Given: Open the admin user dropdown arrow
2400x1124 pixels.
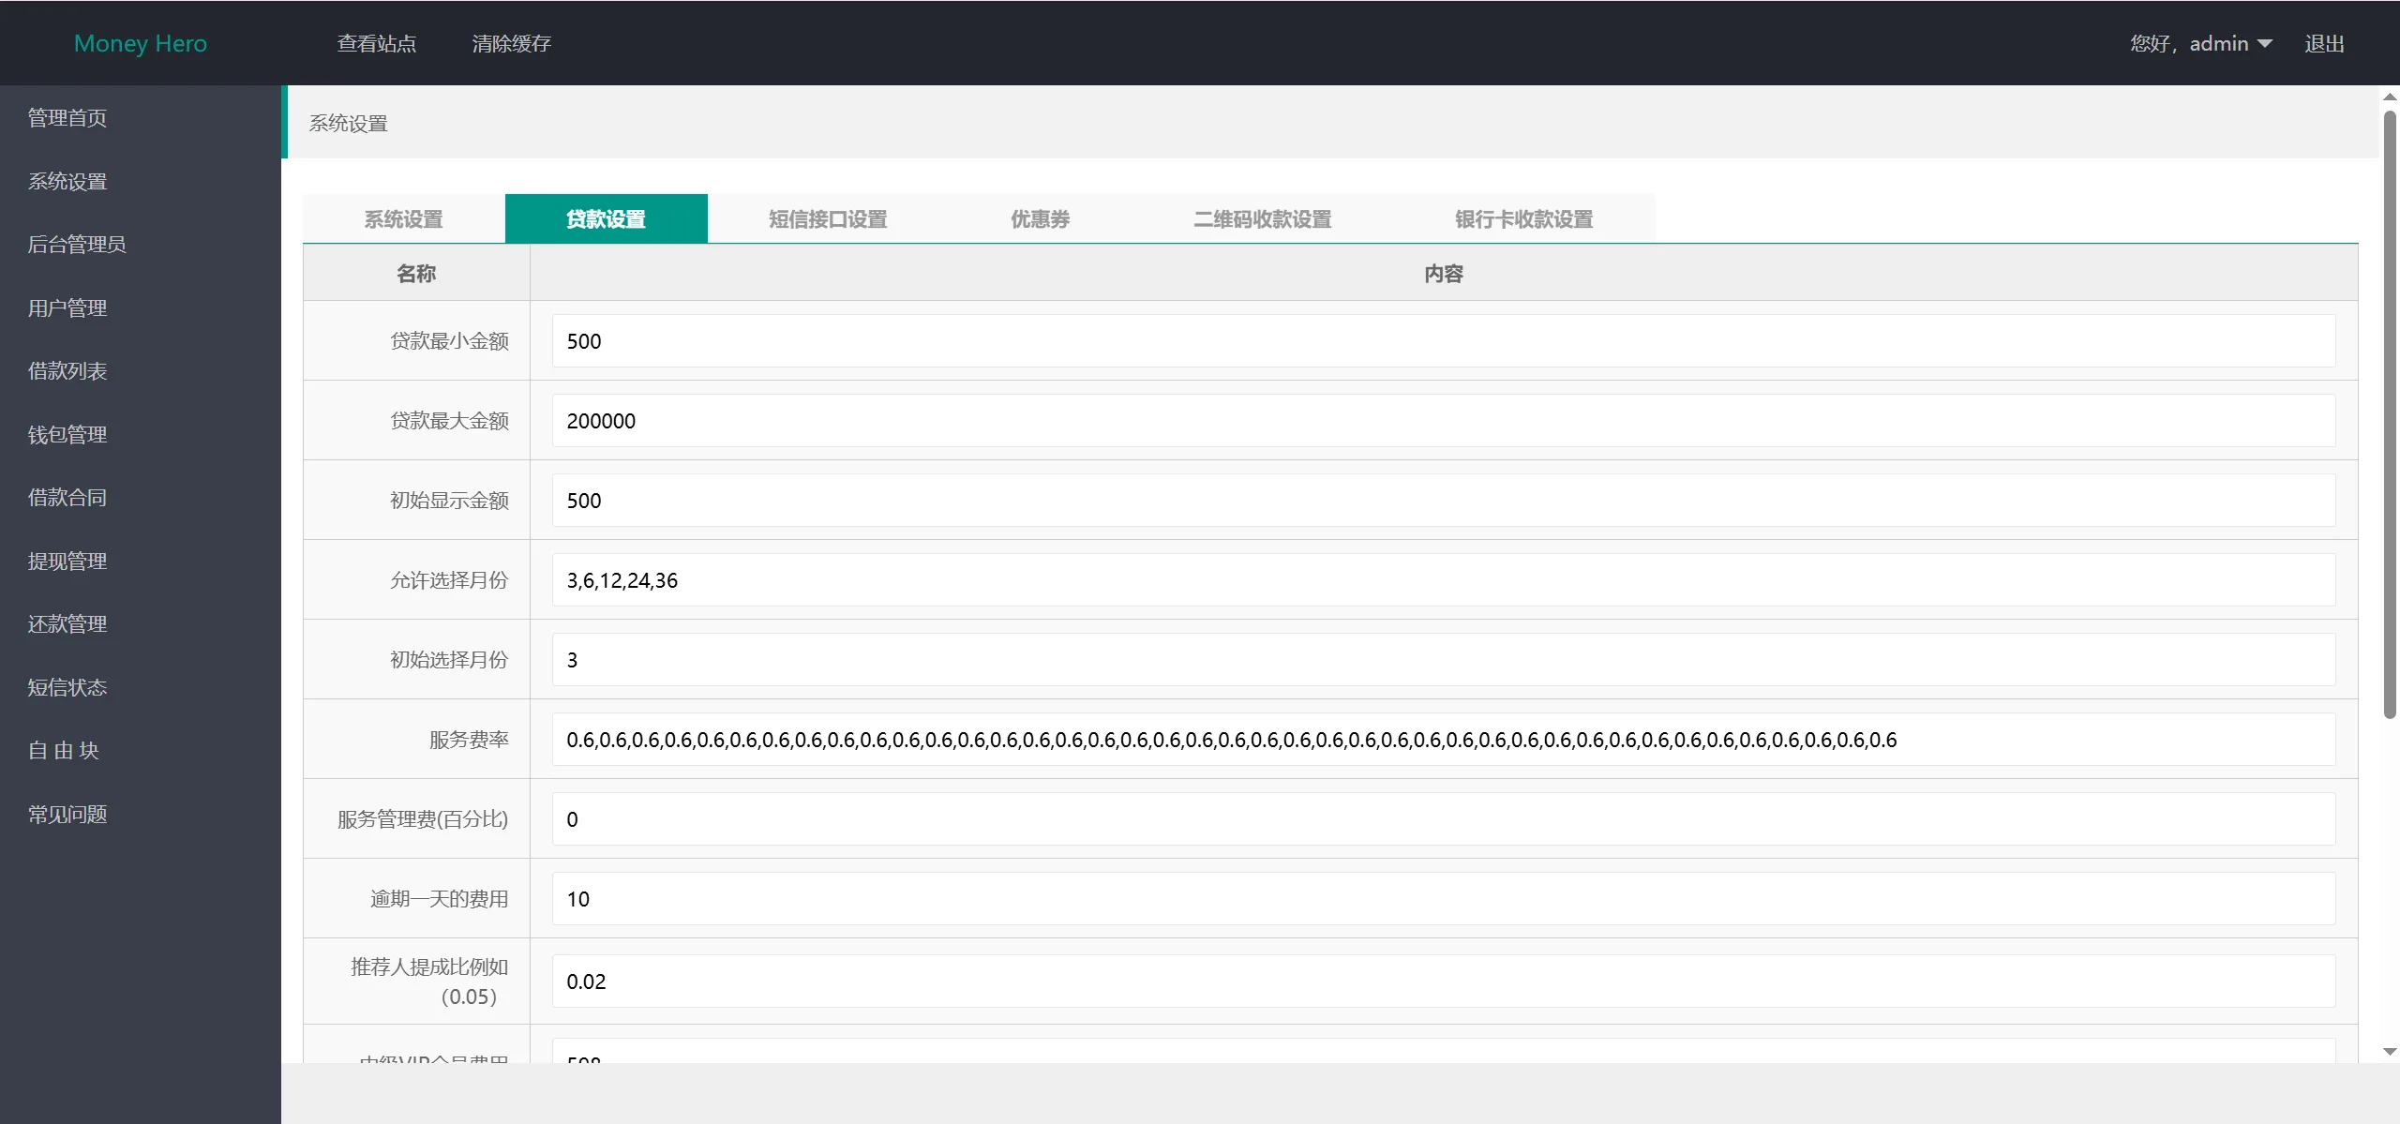Looking at the screenshot, I should 2265,44.
